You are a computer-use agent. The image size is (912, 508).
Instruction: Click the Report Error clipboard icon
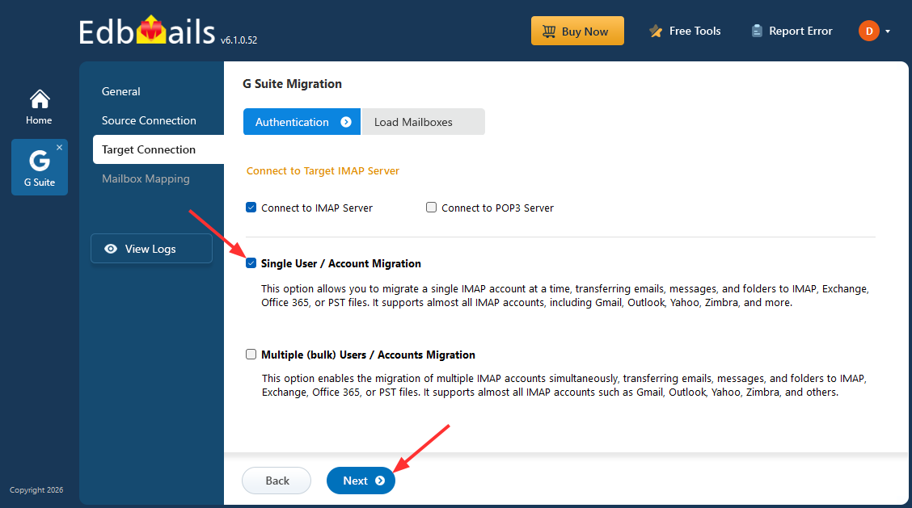pos(757,31)
